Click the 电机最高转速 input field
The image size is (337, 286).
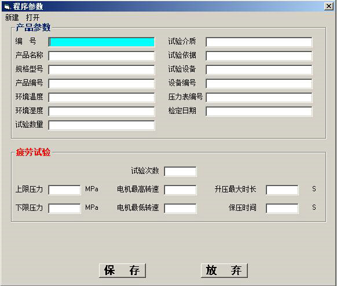point(180,190)
